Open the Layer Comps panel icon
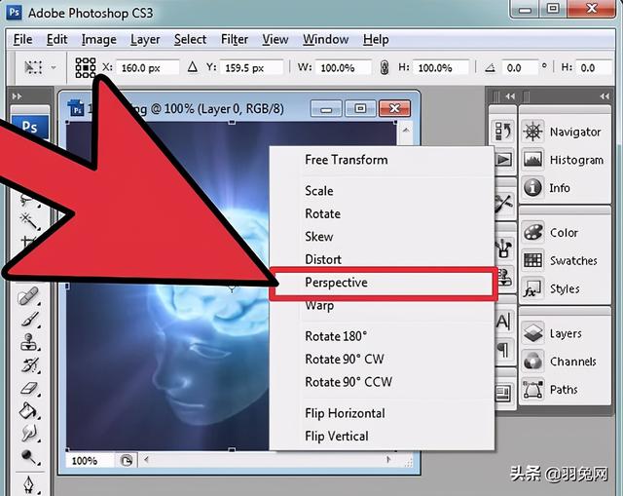 504,393
